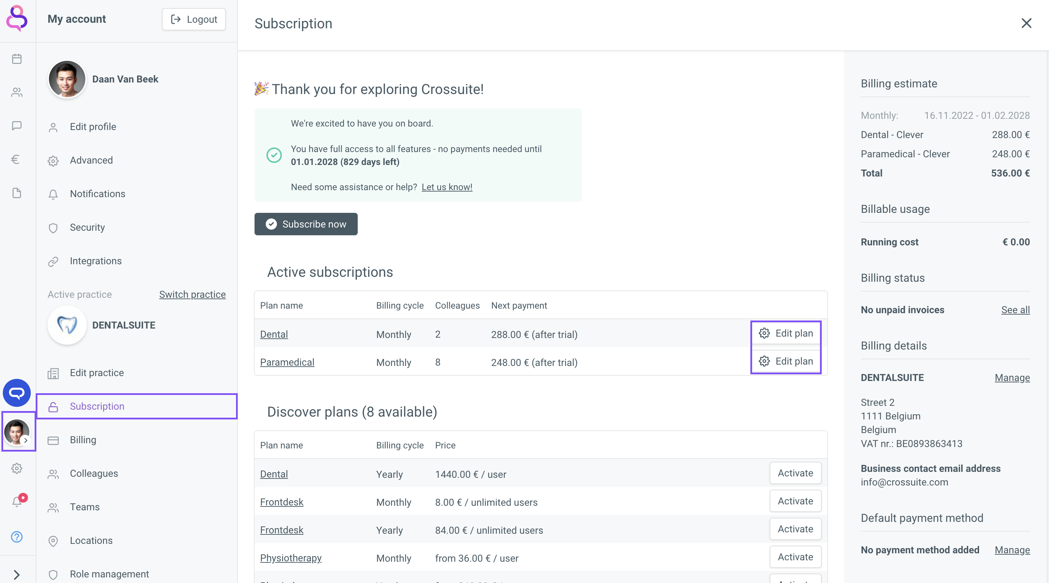1049x583 pixels.
Task: Activate the Frontdesk Monthly plan
Action: click(795, 501)
